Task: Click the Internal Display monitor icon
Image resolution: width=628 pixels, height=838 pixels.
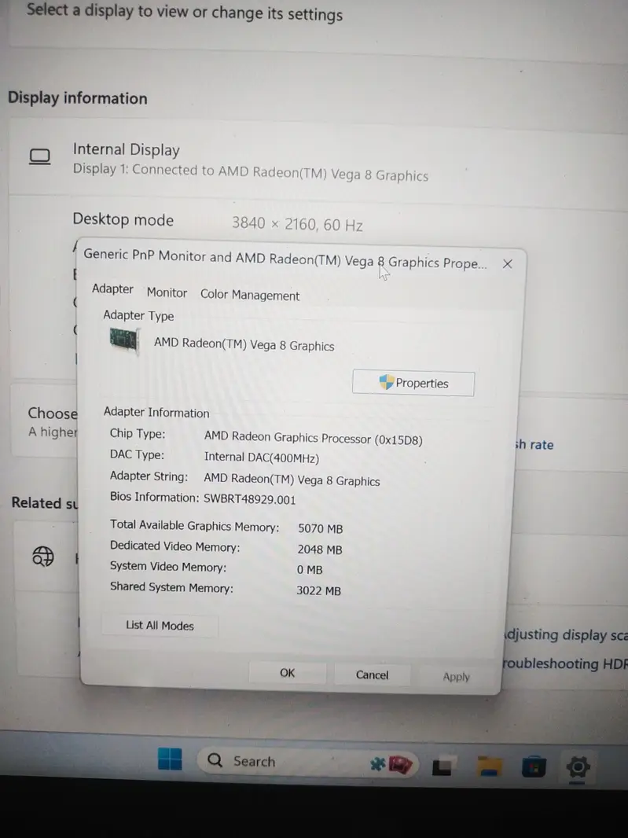Action: (x=39, y=157)
